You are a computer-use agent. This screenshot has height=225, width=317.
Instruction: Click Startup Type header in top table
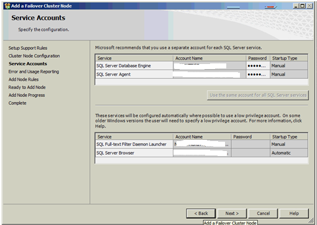289,58
